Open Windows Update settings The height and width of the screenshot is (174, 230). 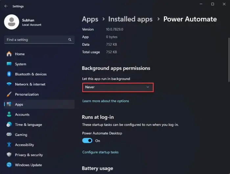39,165
